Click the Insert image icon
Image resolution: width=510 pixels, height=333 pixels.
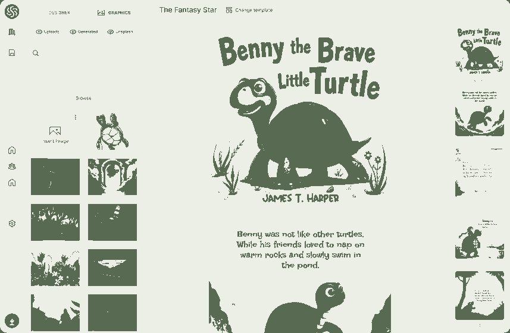(x=55, y=131)
